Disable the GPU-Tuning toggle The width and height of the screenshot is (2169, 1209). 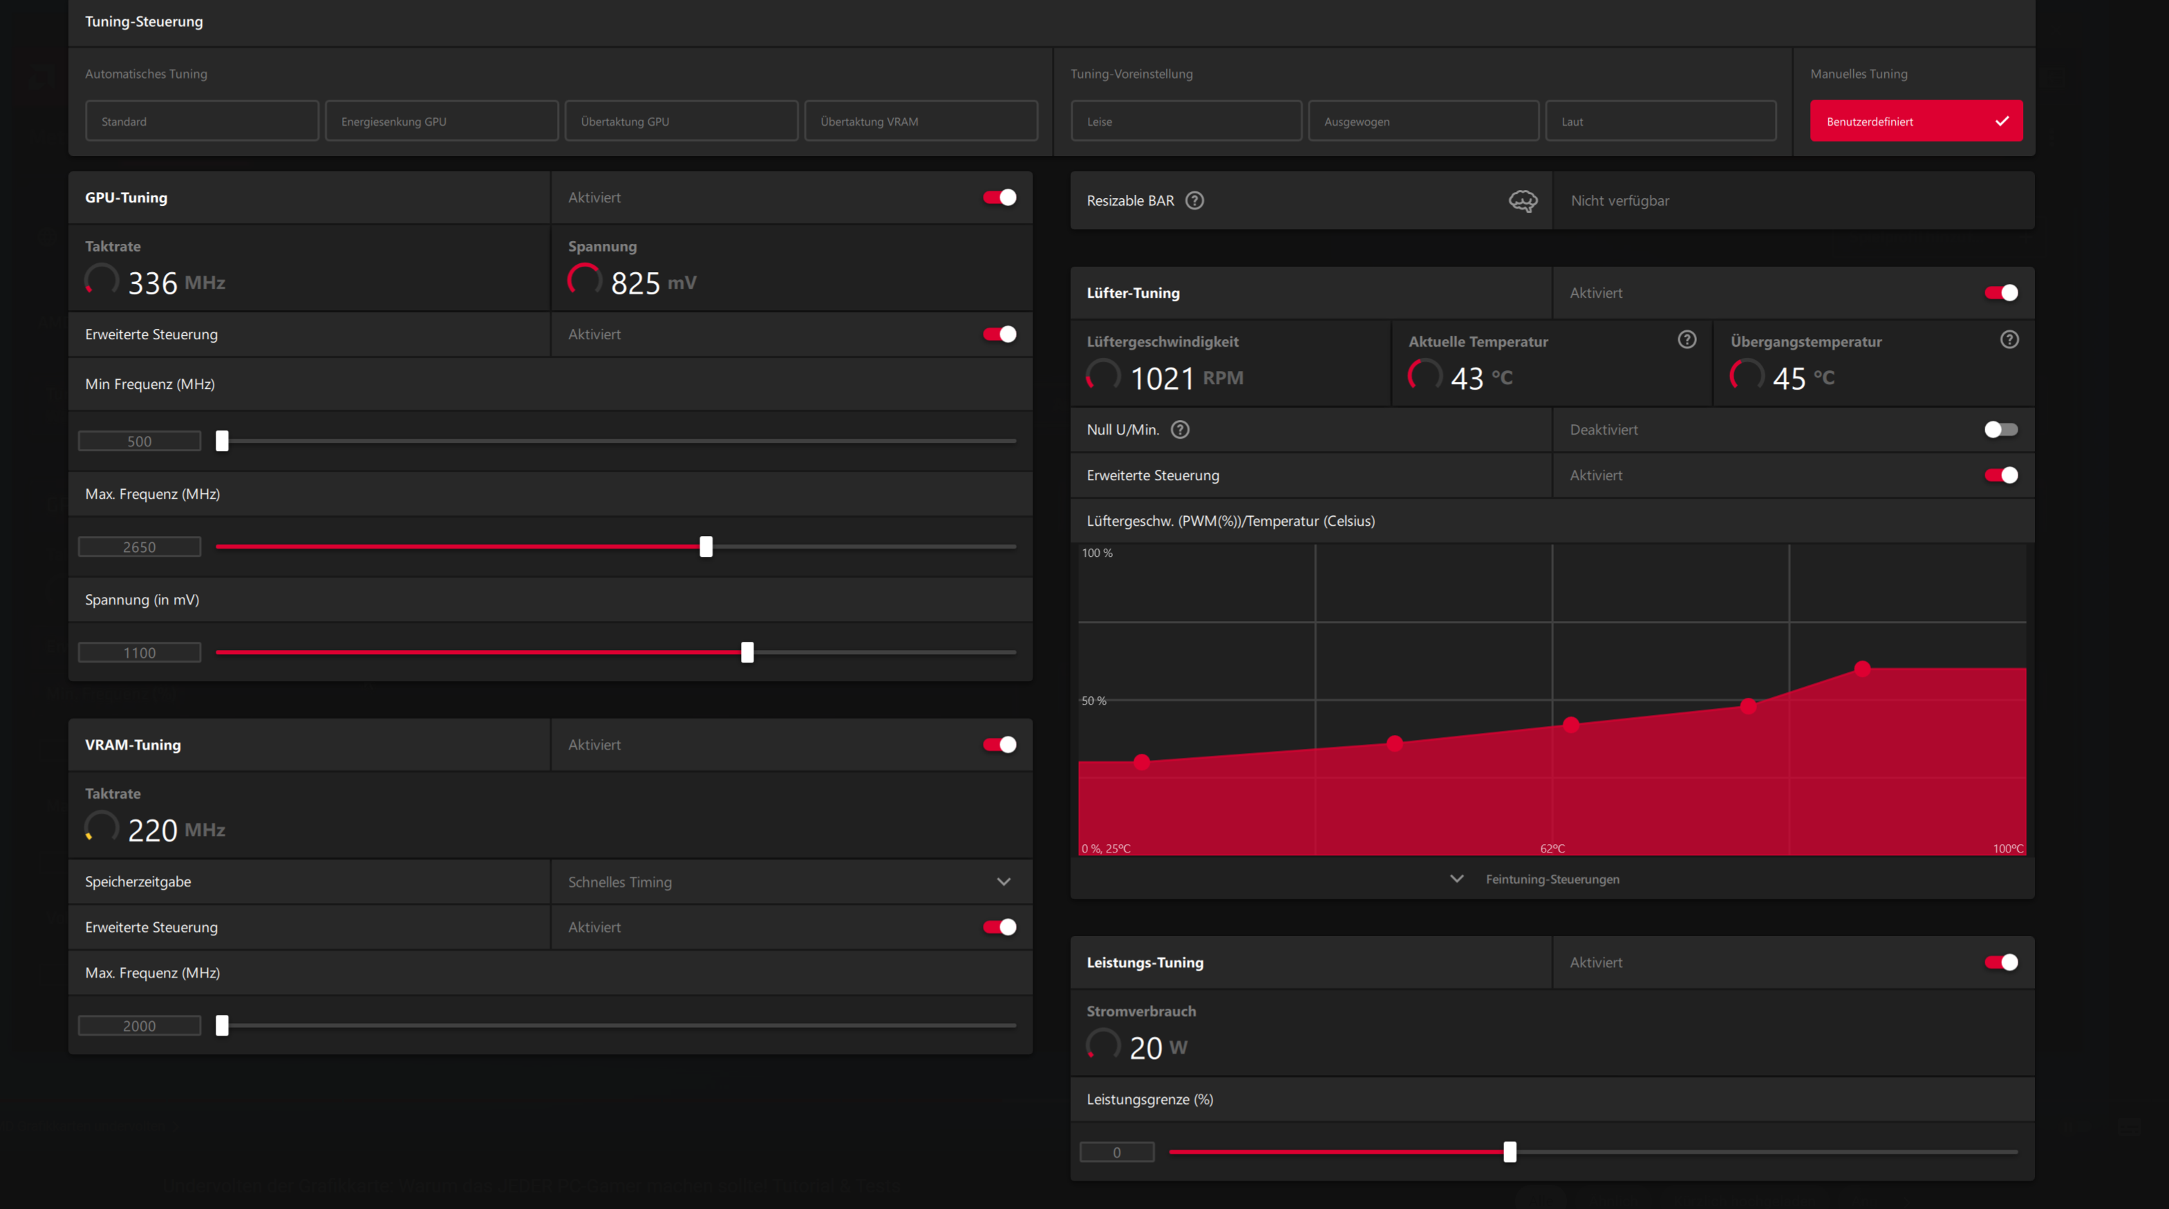tap(999, 198)
